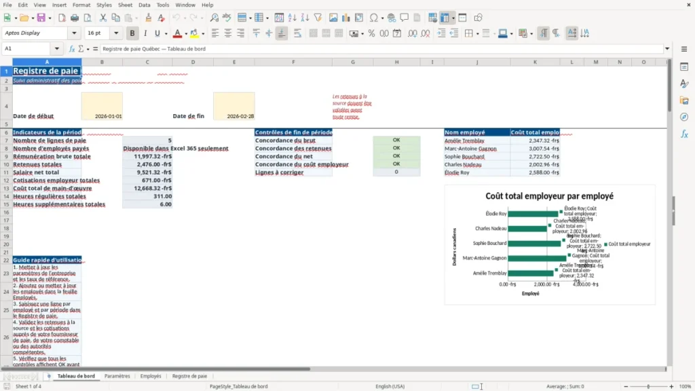The height and width of the screenshot is (391, 695).
Task: Open Find and Replace tool
Action: tap(214, 18)
